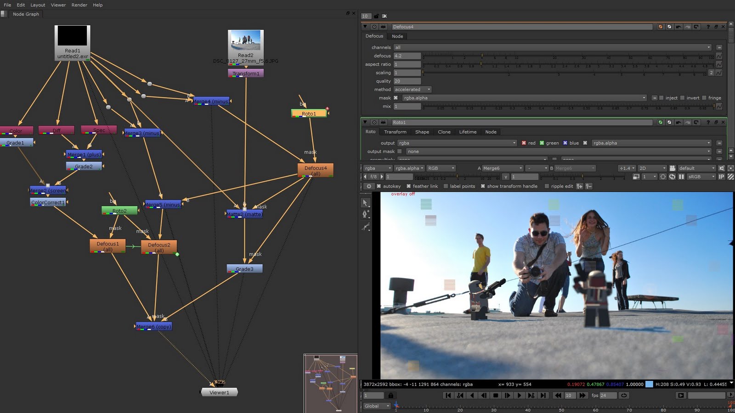The height and width of the screenshot is (413, 735).
Task: Click Defocus4 panel undo icon
Action: coord(678,27)
